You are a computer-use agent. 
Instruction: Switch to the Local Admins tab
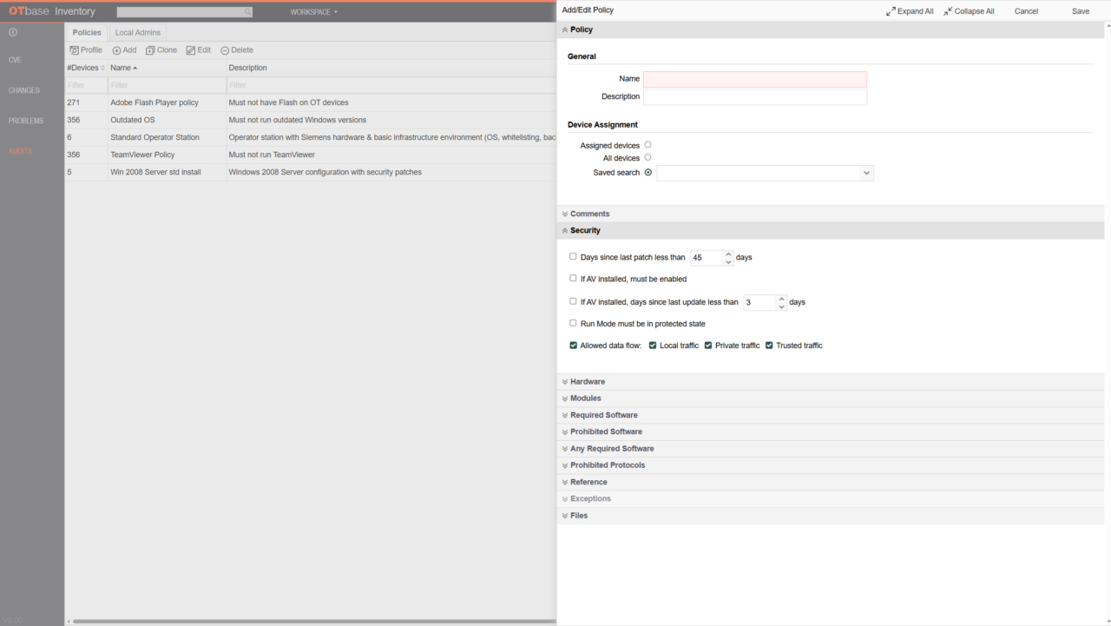coord(137,32)
